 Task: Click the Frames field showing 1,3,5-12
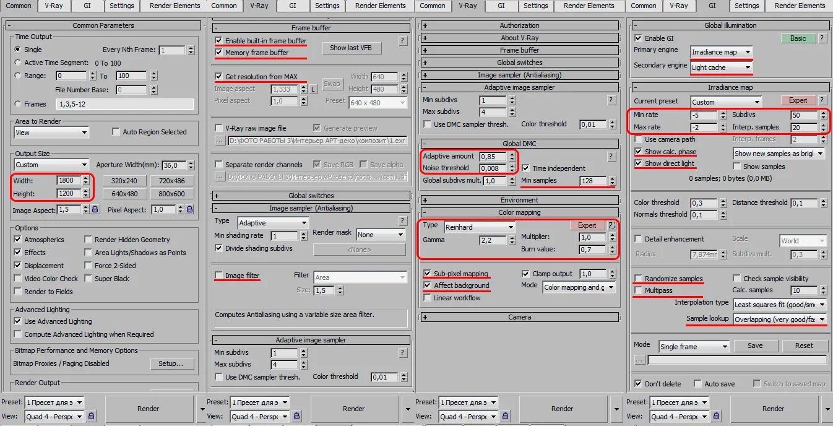124,104
